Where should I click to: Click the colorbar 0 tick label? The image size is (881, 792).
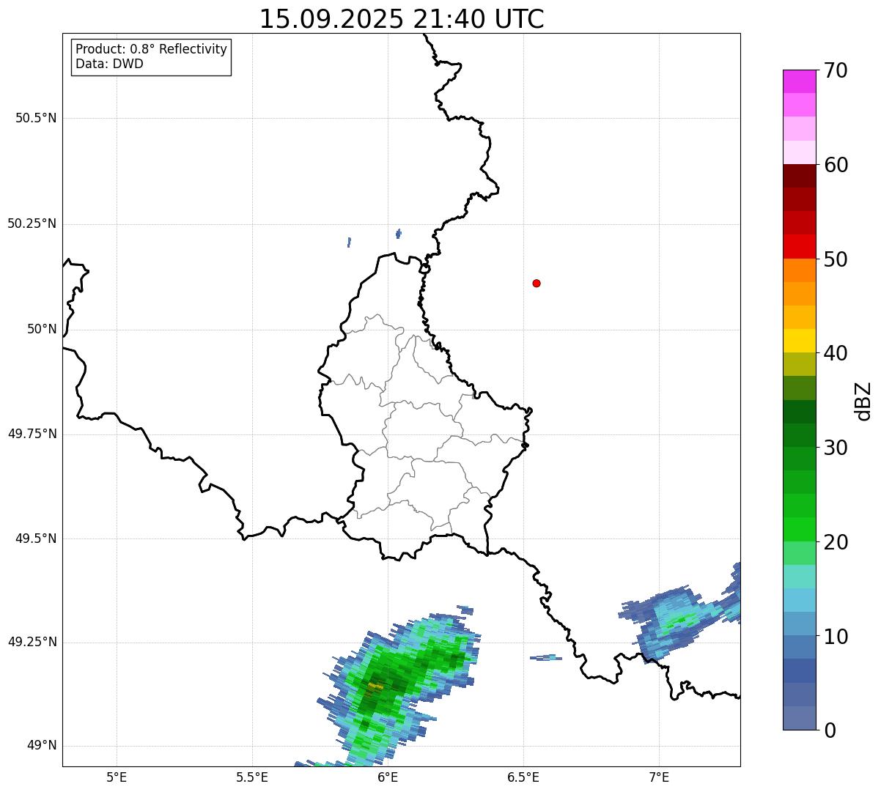830,730
